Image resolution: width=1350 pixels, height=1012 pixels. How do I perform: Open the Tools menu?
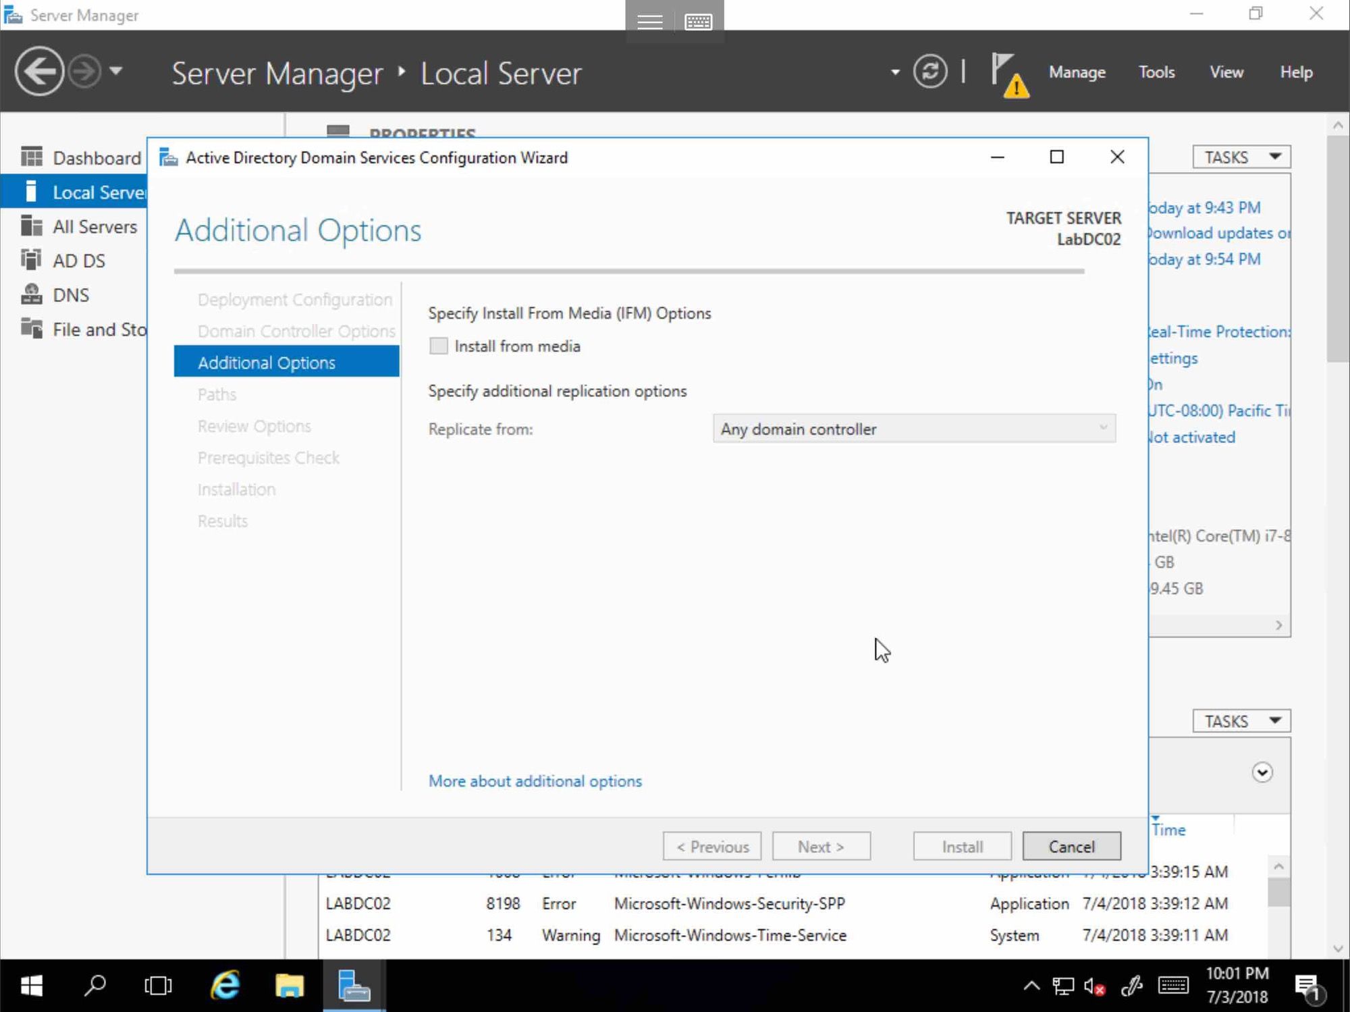pos(1156,72)
